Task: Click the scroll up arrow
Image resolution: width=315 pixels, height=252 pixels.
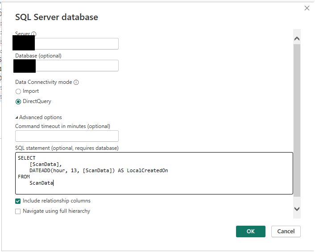Action: [297, 38]
